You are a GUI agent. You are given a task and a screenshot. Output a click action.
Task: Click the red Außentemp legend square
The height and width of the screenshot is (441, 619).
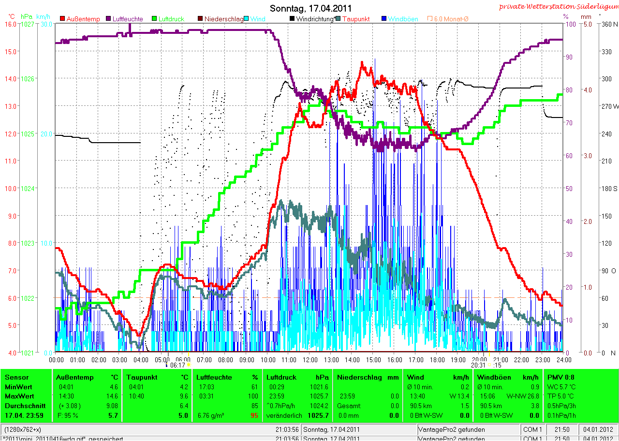62,19
